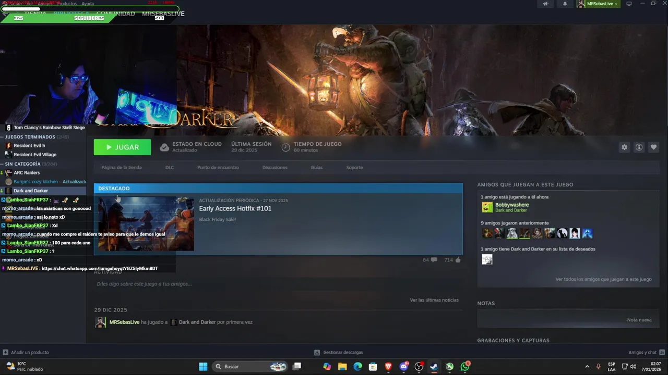Open OBS Studio from taskbar
668x375 pixels.
click(419, 367)
